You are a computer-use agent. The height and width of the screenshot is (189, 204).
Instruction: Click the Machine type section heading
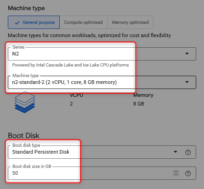[x=26, y=8]
